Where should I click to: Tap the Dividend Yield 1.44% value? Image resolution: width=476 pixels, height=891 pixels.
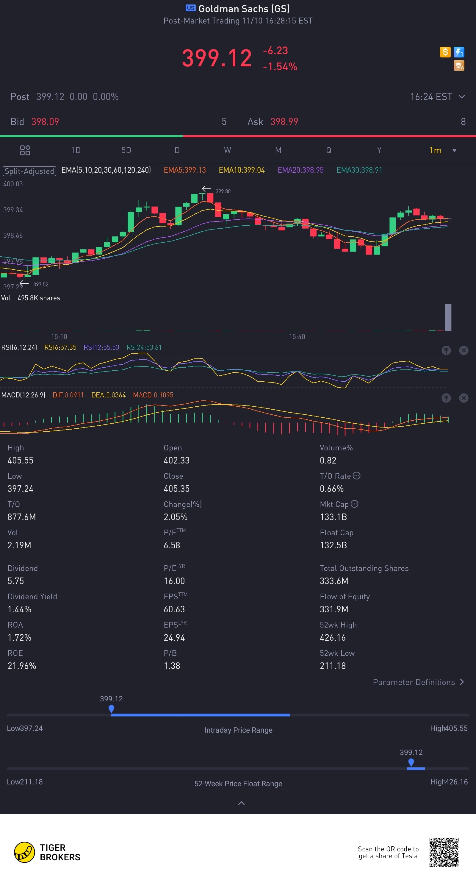pyautogui.click(x=19, y=609)
